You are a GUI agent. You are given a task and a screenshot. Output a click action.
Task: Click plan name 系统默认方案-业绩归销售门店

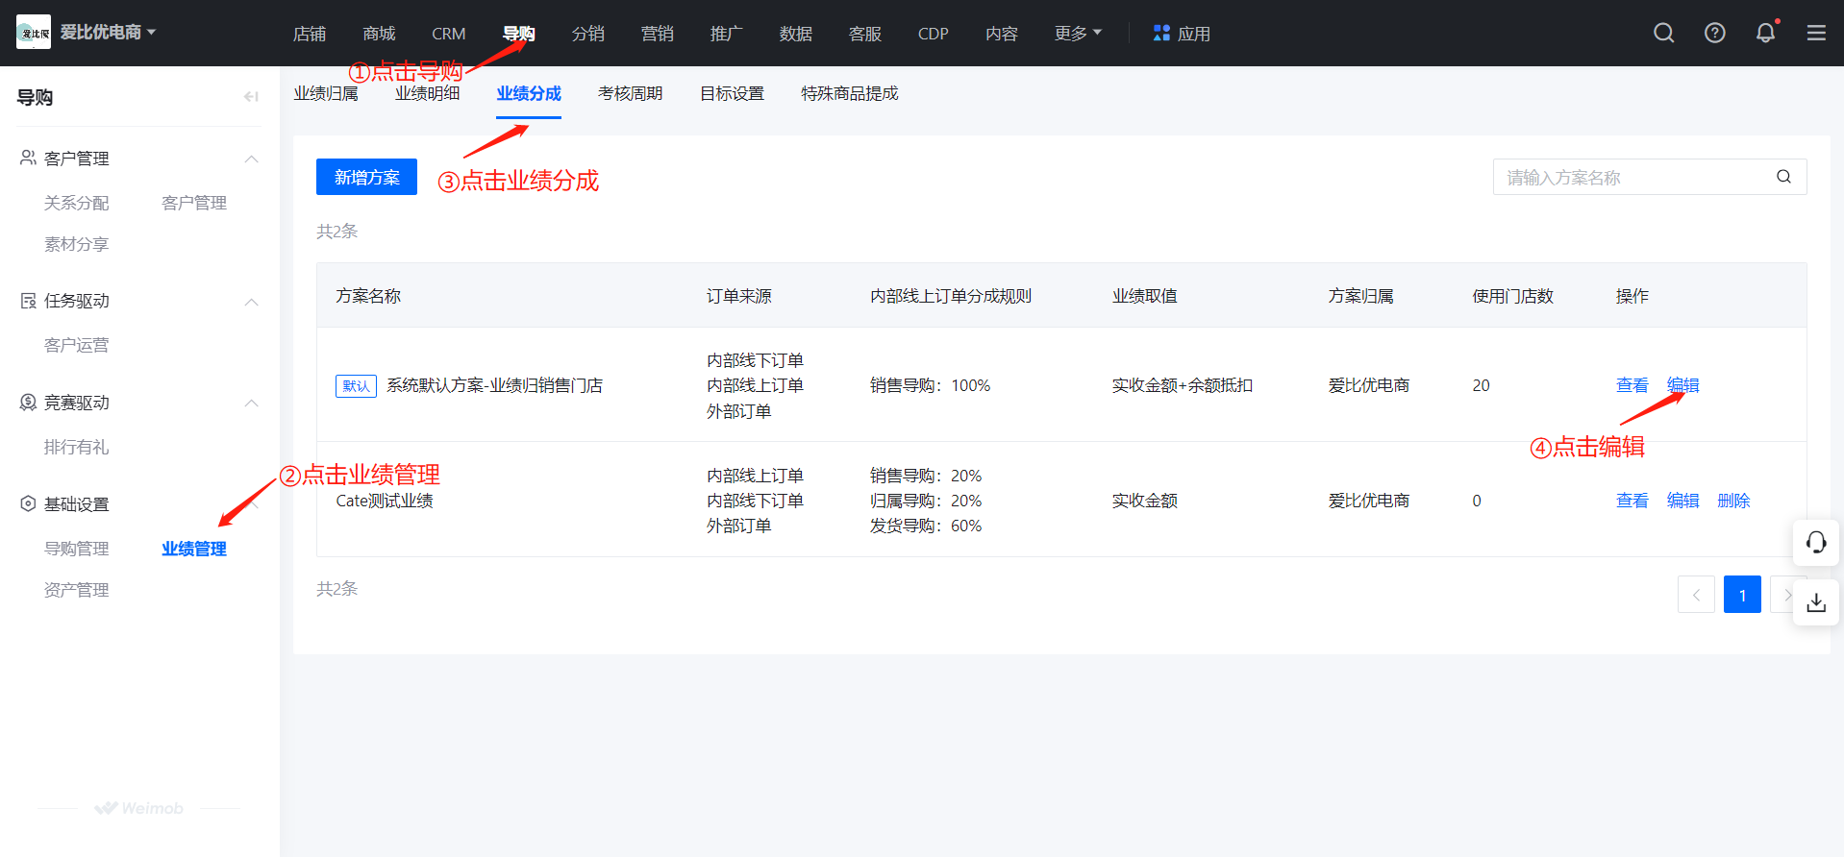click(494, 385)
